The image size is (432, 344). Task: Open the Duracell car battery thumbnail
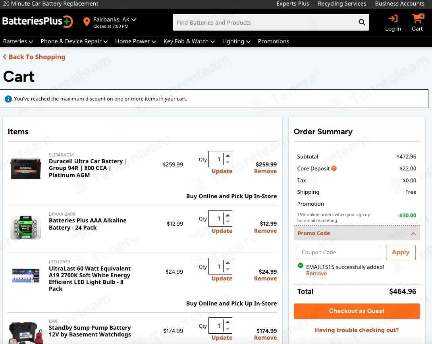[x=26, y=168]
